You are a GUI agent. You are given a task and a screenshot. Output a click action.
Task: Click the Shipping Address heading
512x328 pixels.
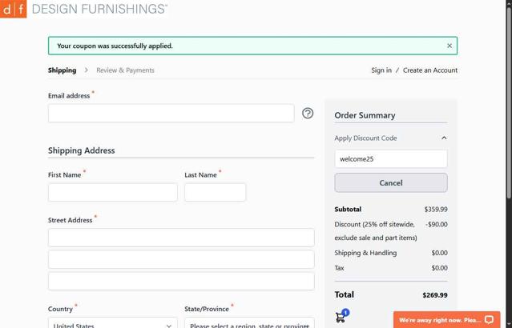[81, 150]
